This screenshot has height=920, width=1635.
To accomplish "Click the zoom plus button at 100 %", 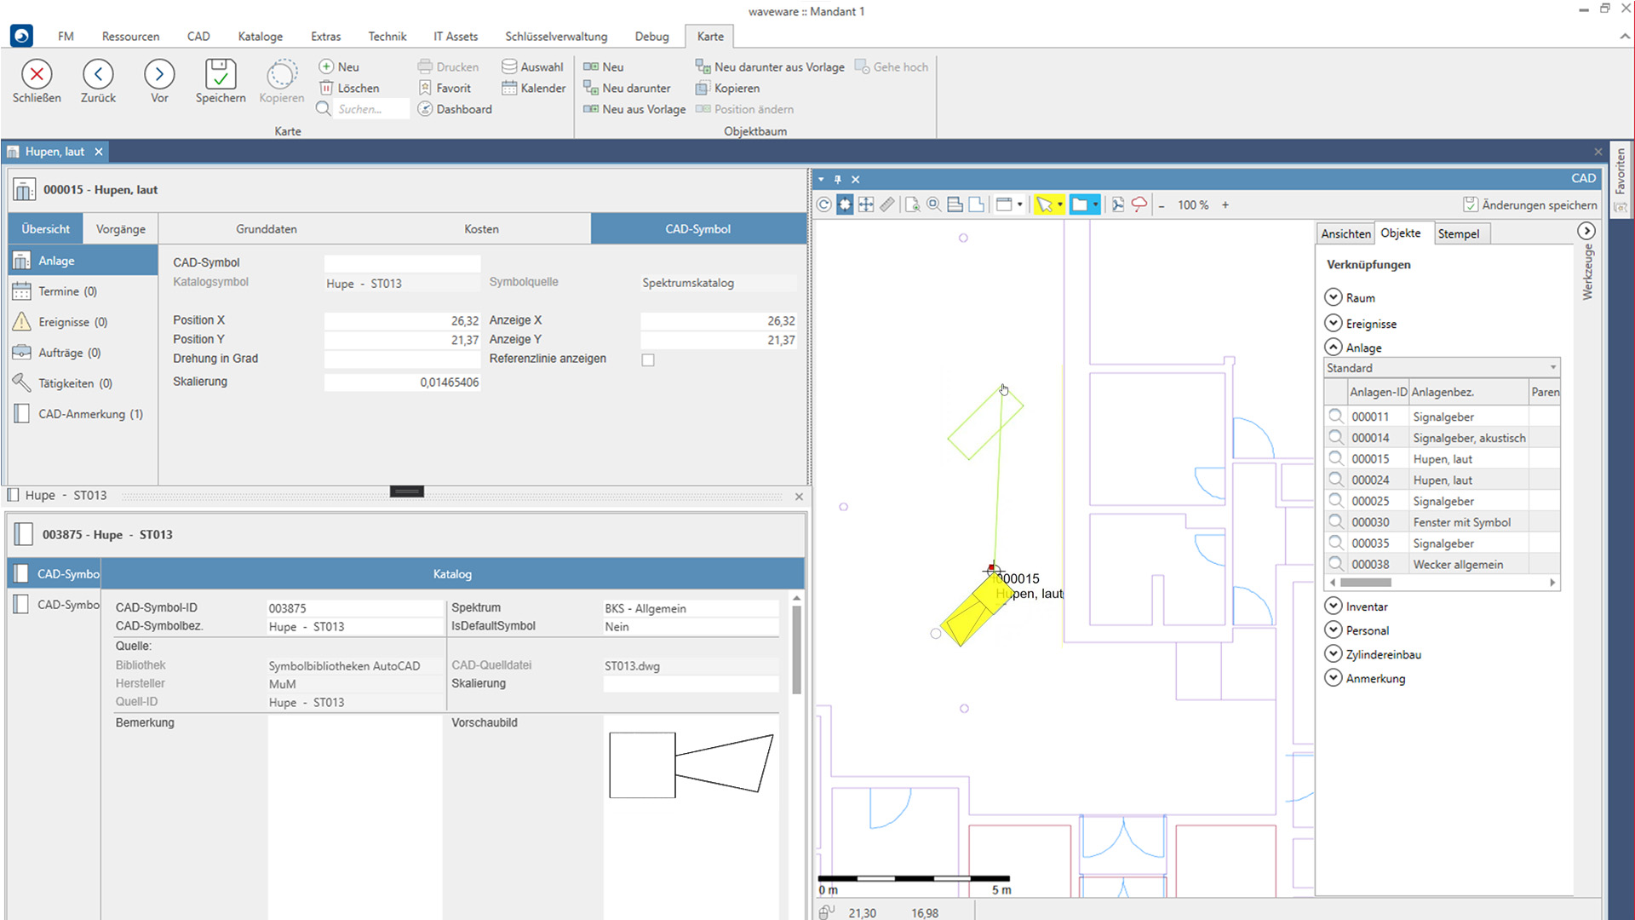I will [x=1225, y=204].
